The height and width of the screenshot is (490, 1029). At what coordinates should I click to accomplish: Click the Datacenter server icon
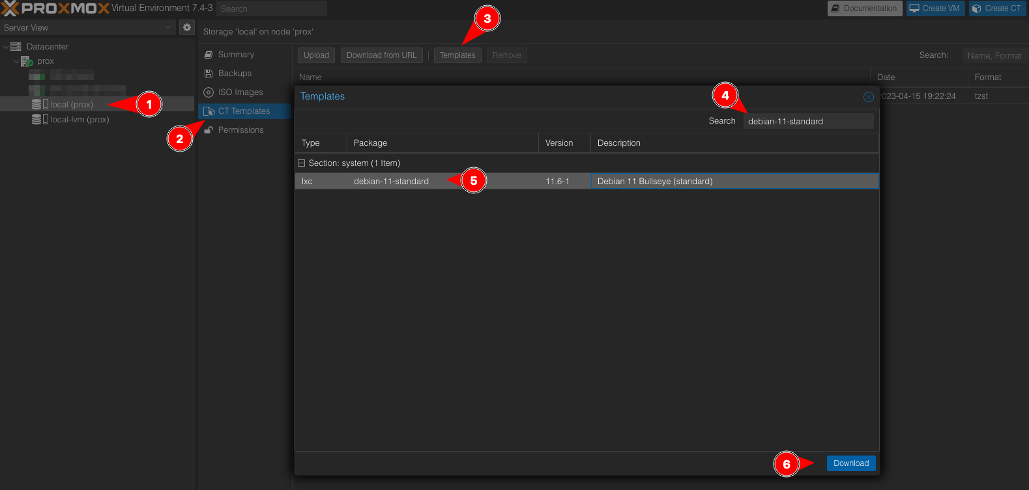coord(16,47)
